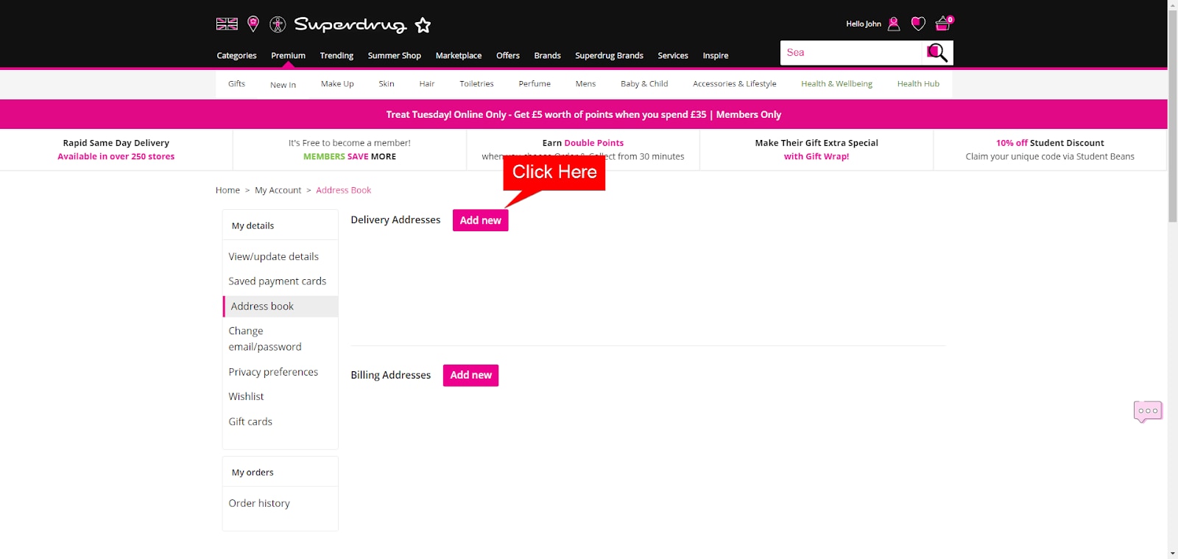Select the Health Hub category
The width and height of the screenshot is (1178, 559).
click(918, 84)
